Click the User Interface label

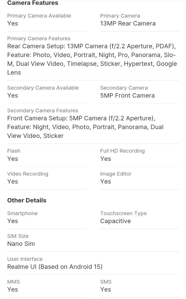tap(25, 259)
